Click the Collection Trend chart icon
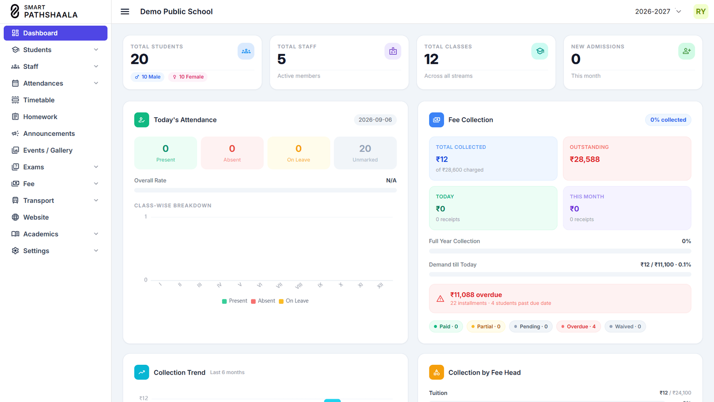This screenshot has width=714, height=402. click(142, 372)
